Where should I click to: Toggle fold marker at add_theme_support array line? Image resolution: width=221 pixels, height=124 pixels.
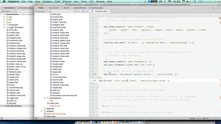click(98, 27)
